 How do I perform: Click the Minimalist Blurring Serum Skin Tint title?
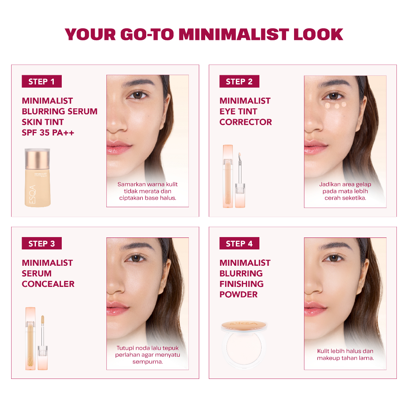coord(60,117)
